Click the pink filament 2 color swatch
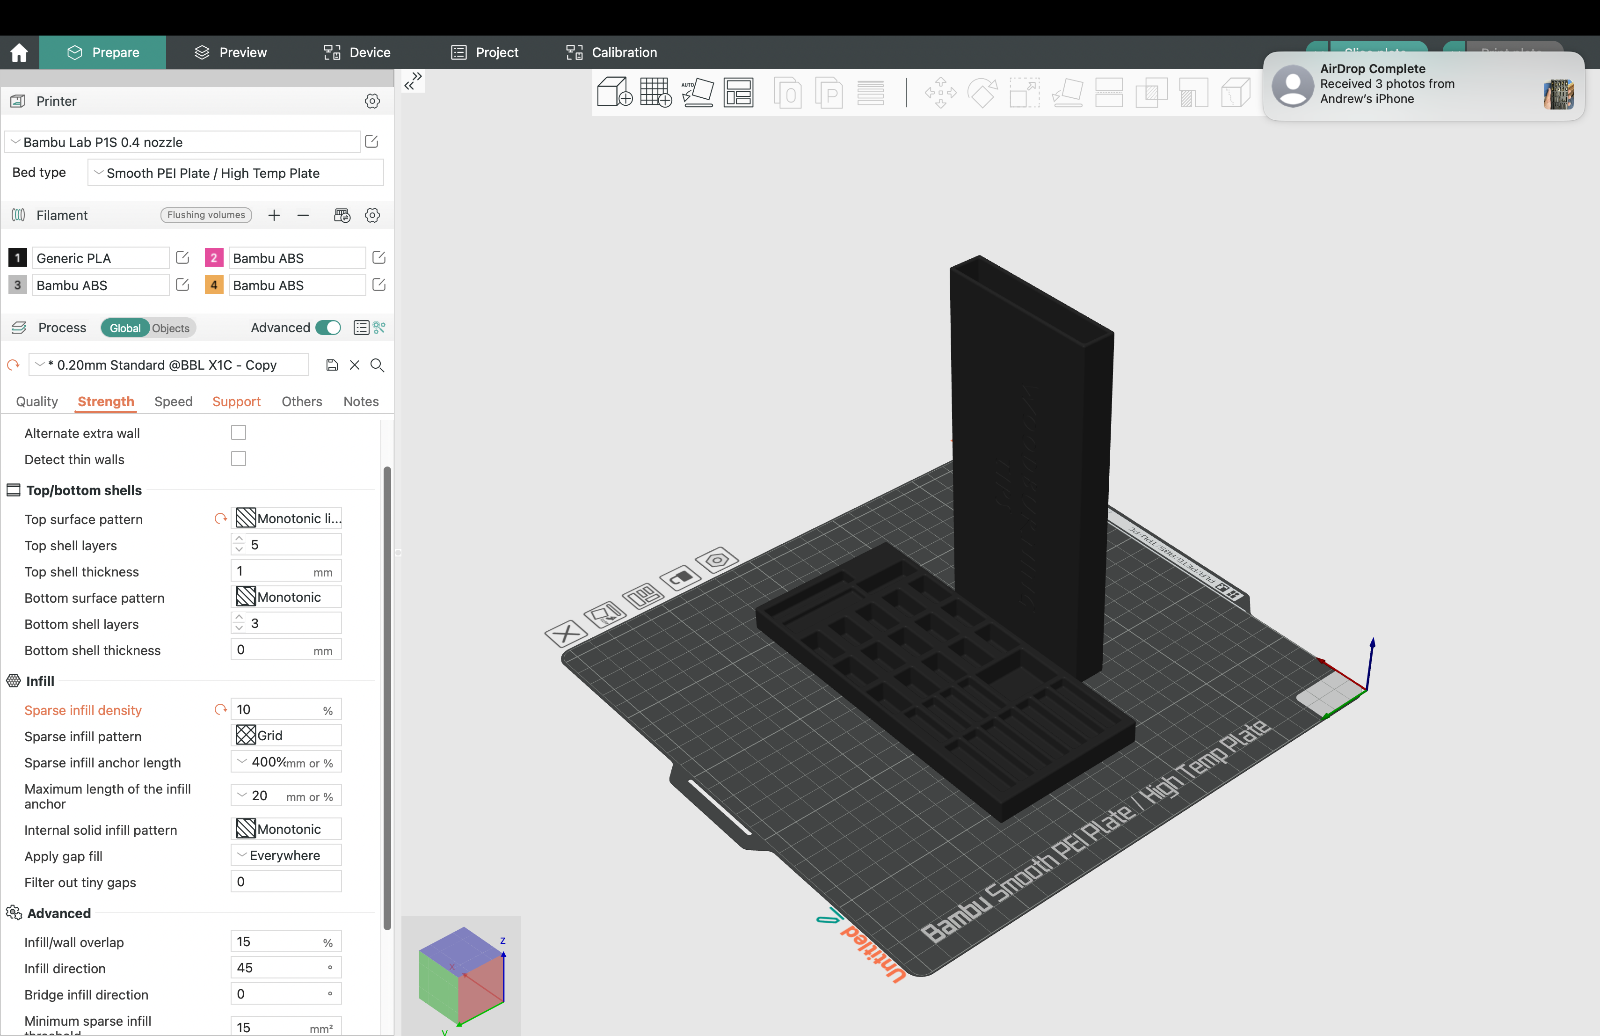Screen dimensions: 1600x1036 point(214,257)
